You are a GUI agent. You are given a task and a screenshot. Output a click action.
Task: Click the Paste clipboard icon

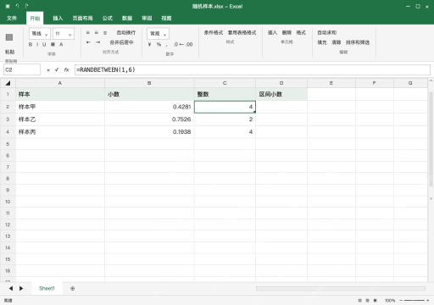(9, 37)
